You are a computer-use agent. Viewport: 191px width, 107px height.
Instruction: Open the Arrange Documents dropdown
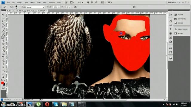tap(103, 2)
